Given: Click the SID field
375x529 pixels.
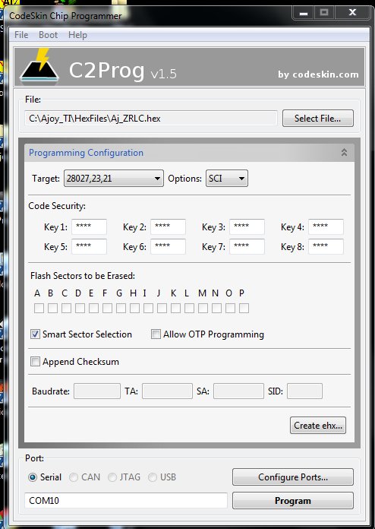Looking at the screenshot, I should point(304,391).
